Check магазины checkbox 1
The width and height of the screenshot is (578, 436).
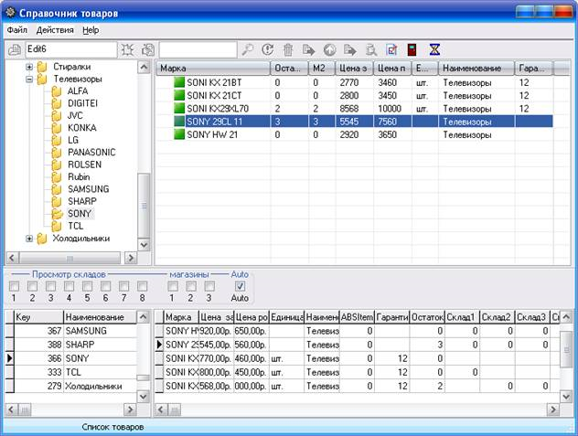tap(173, 286)
